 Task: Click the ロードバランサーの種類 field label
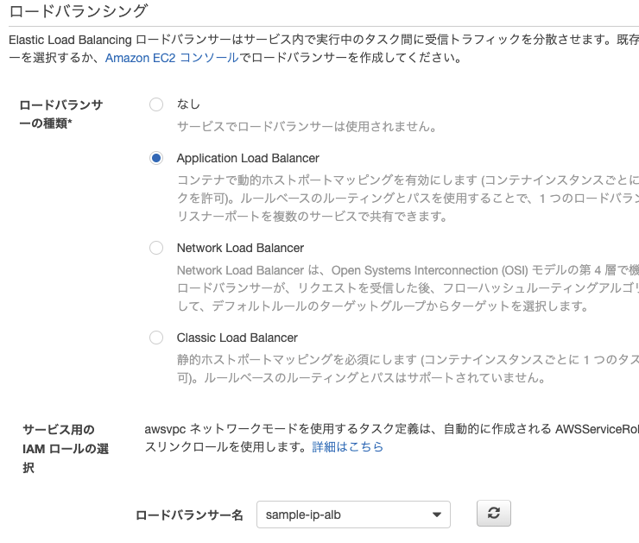click(60, 115)
